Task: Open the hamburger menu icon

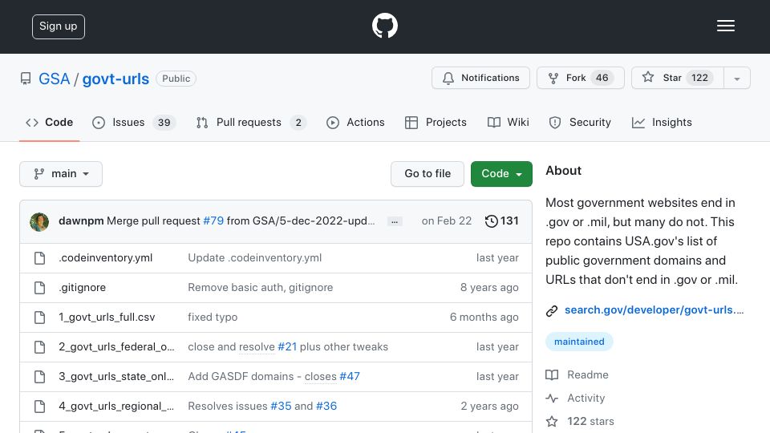Action: 725,26
